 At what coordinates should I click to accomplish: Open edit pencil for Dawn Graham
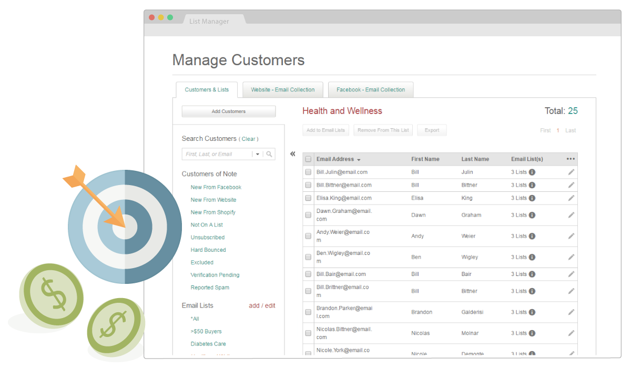pos(571,215)
